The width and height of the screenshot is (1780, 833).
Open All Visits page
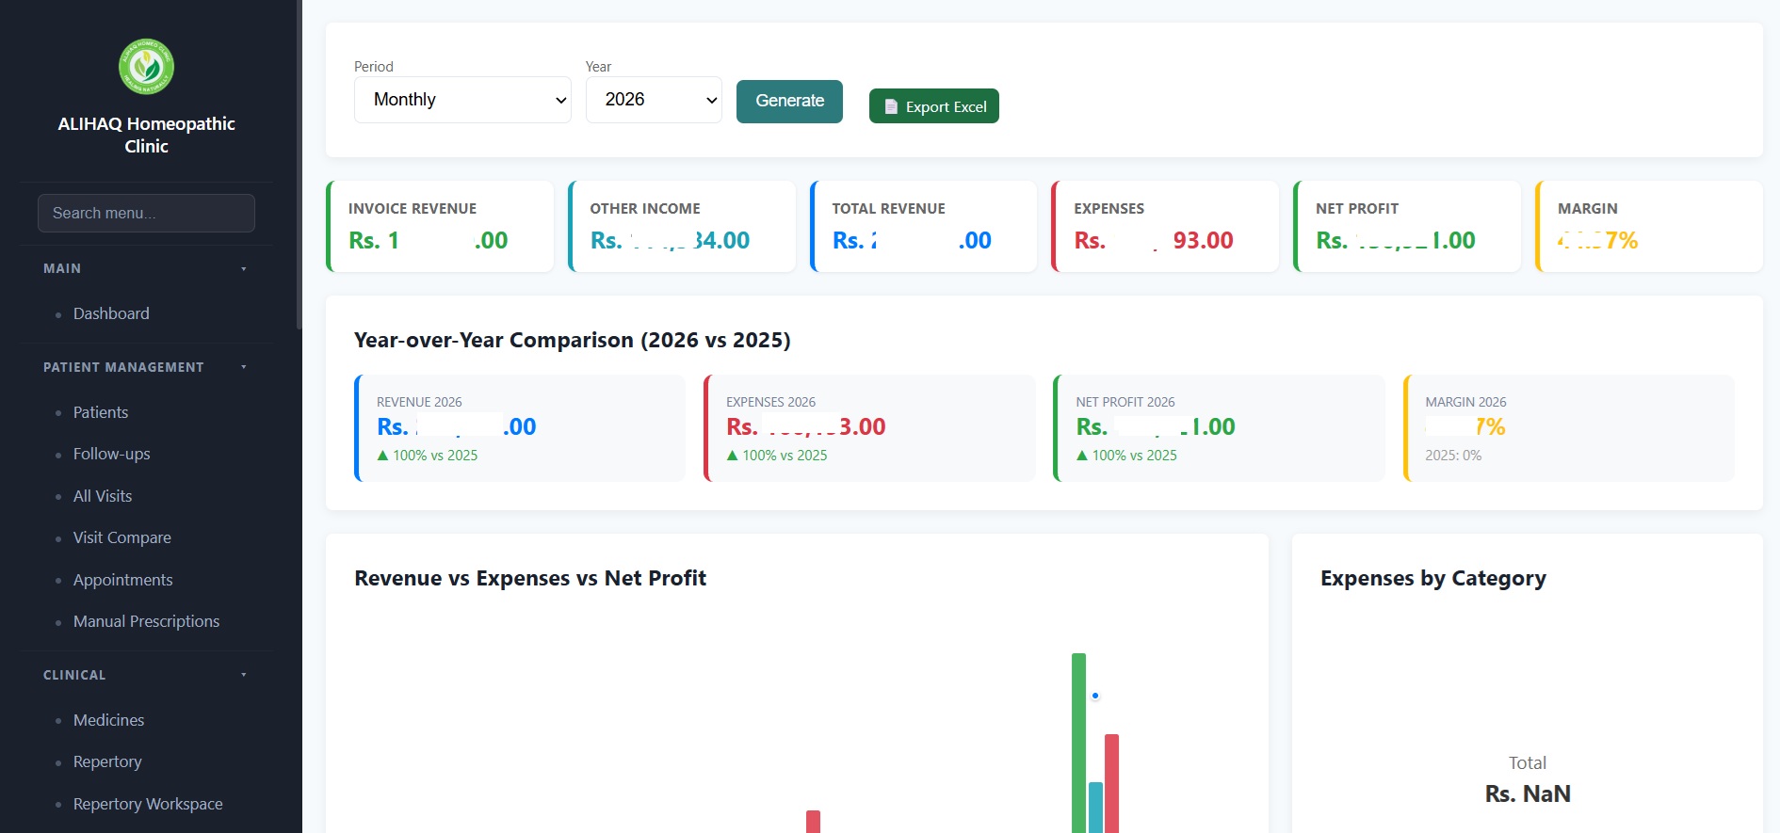103,496
